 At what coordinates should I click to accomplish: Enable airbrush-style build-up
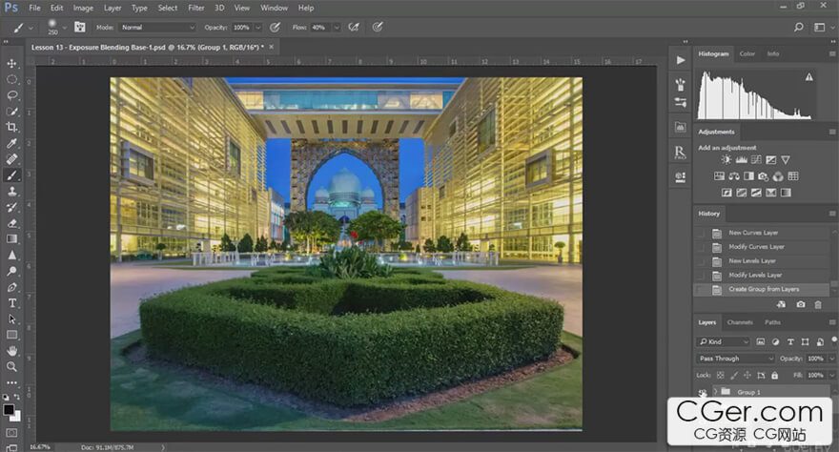[354, 28]
